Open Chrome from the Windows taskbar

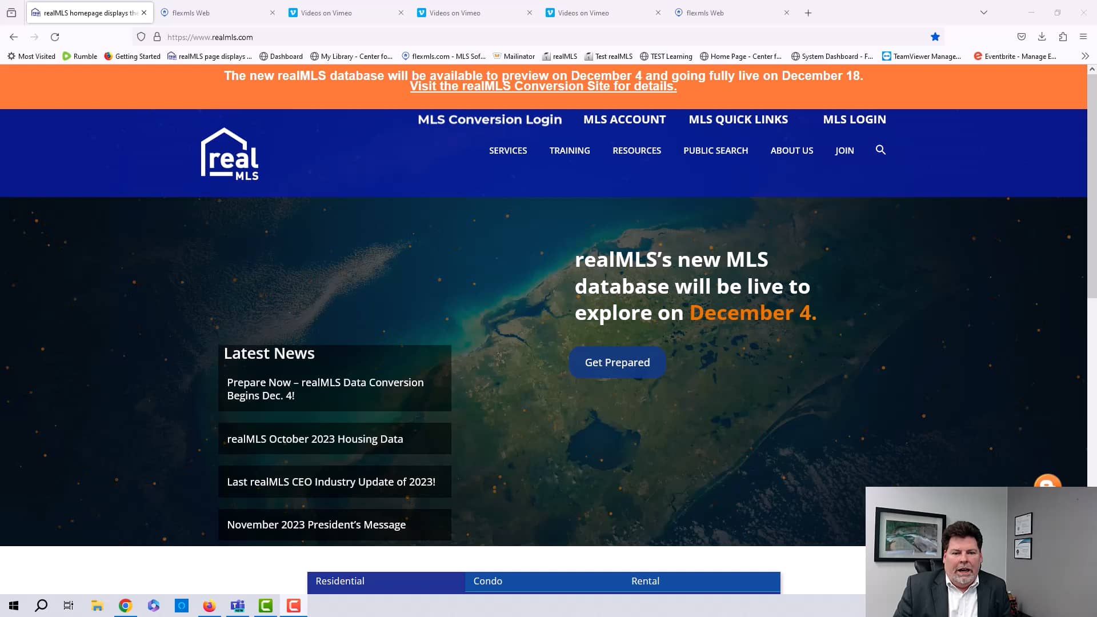[x=125, y=606]
